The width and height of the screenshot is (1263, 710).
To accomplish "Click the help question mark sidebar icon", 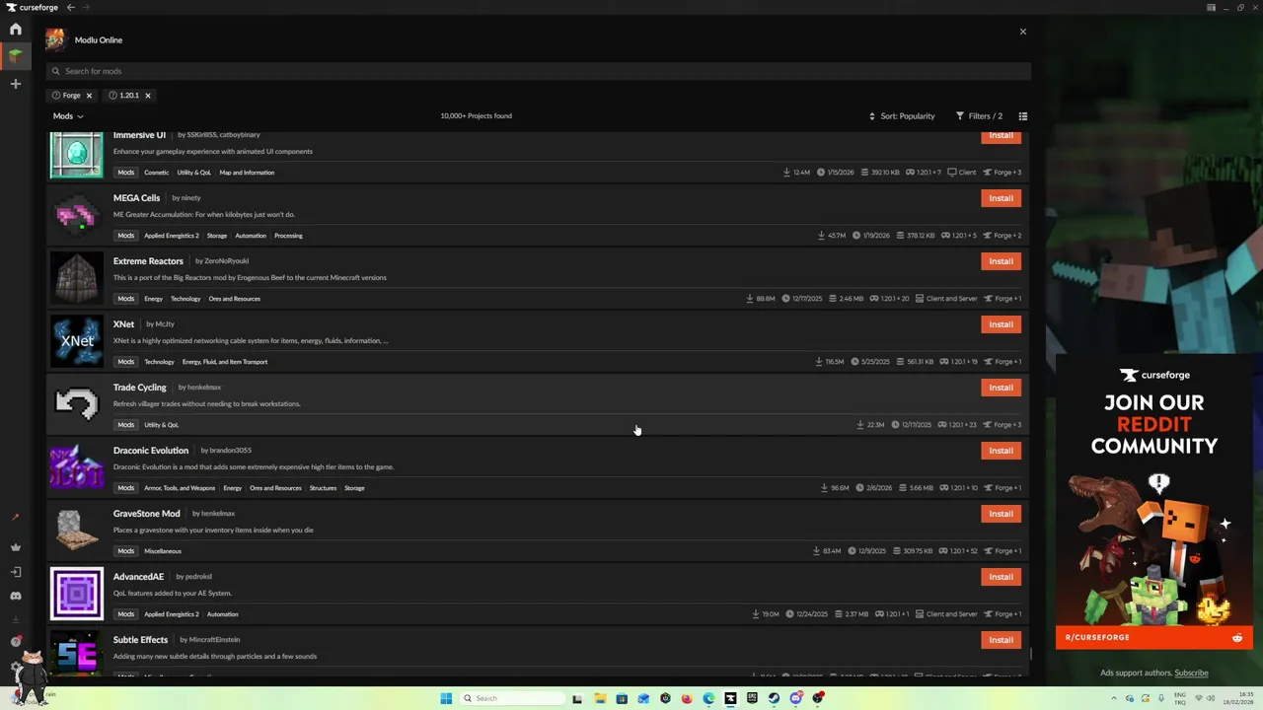I will click(x=15, y=642).
